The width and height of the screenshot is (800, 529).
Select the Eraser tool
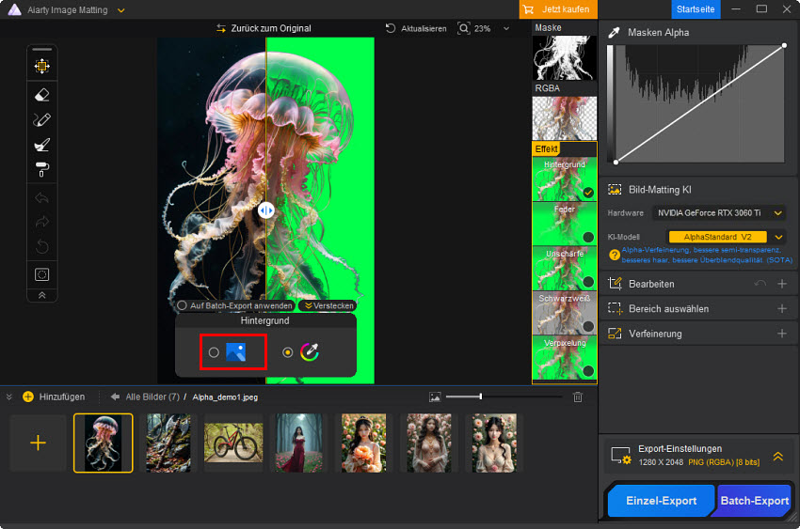[x=41, y=95]
